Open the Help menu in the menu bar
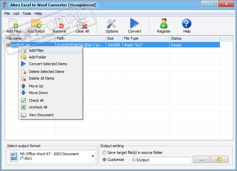 (38, 13)
